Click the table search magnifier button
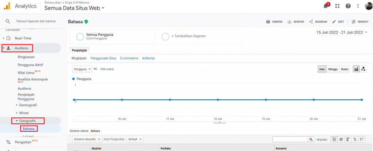Image resolution: width=373 pixels, height=151 pixels. click(311, 139)
